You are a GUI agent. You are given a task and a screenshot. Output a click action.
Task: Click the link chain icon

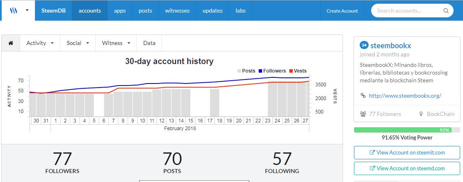[363, 96]
